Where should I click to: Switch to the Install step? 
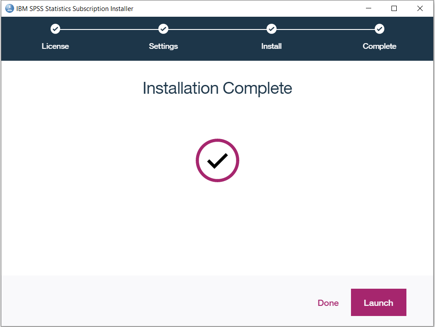pyautogui.click(x=271, y=46)
